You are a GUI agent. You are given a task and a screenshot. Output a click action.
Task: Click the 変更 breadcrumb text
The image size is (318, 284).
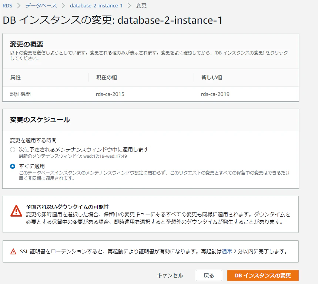coord(141,6)
